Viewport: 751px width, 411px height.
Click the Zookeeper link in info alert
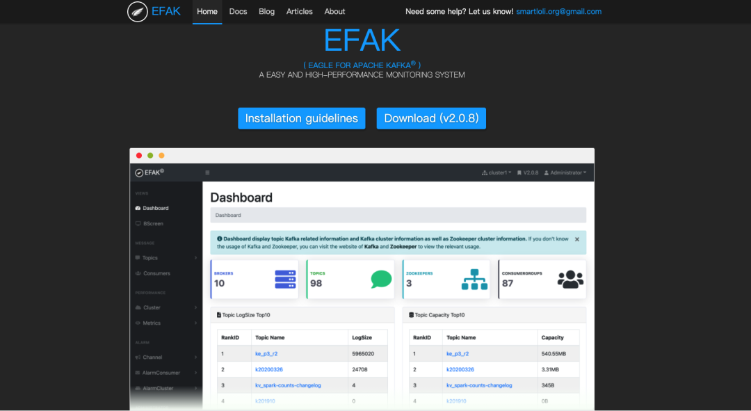(x=403, y=247)
